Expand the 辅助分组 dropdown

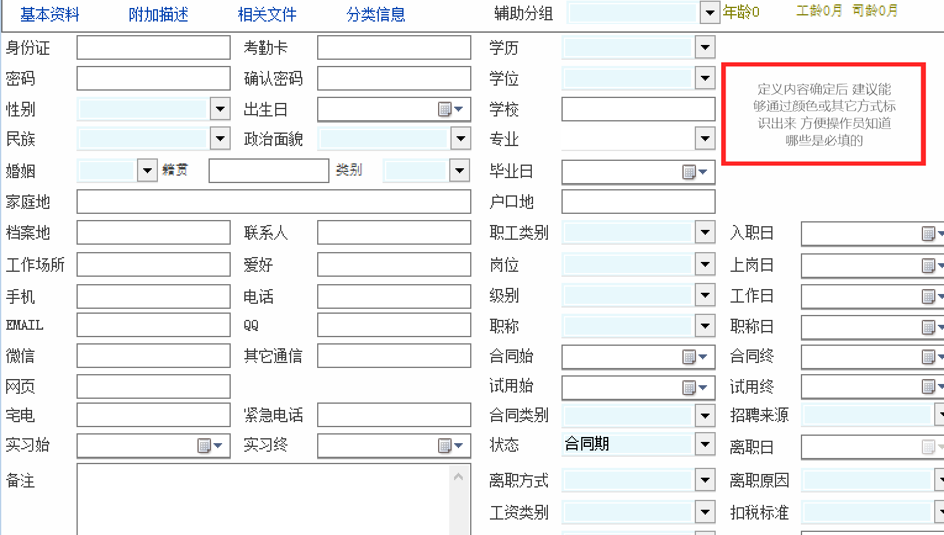pos(710,13)
